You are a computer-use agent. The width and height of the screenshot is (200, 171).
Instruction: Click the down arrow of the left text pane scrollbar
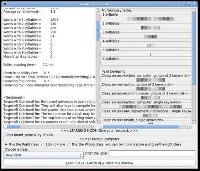(x=98, y=122)
